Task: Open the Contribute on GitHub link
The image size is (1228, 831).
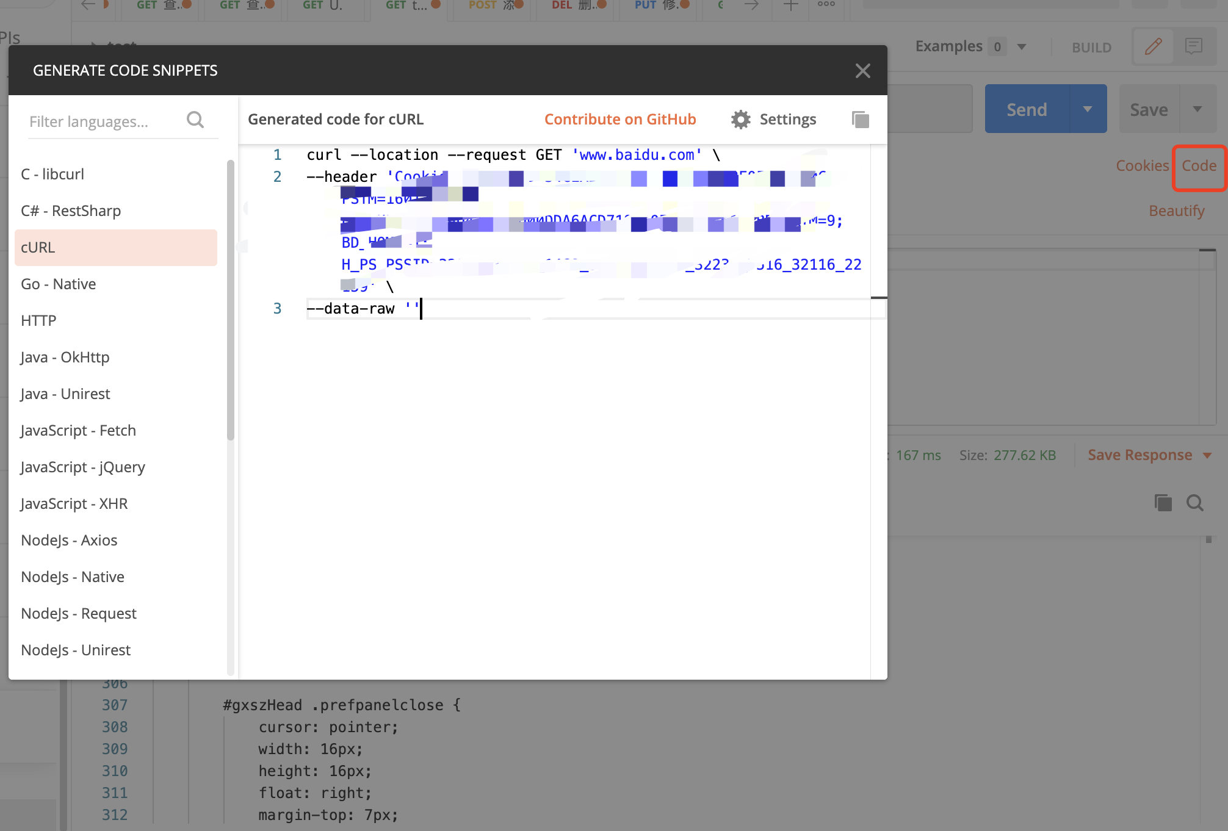Action: [x=620, y=119]
